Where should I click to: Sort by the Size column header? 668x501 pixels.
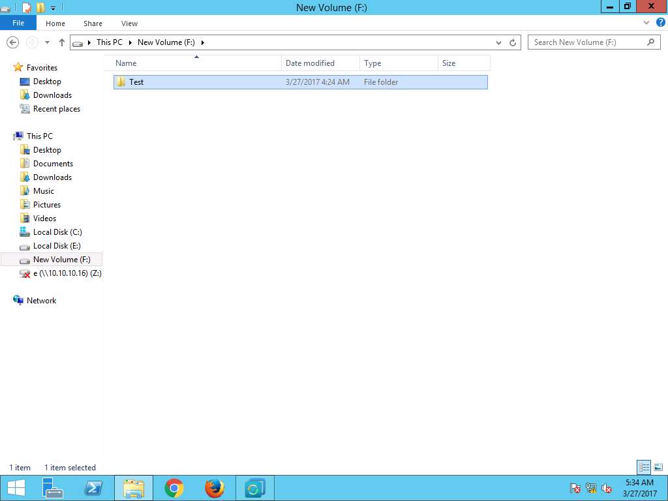click(464, 63)
